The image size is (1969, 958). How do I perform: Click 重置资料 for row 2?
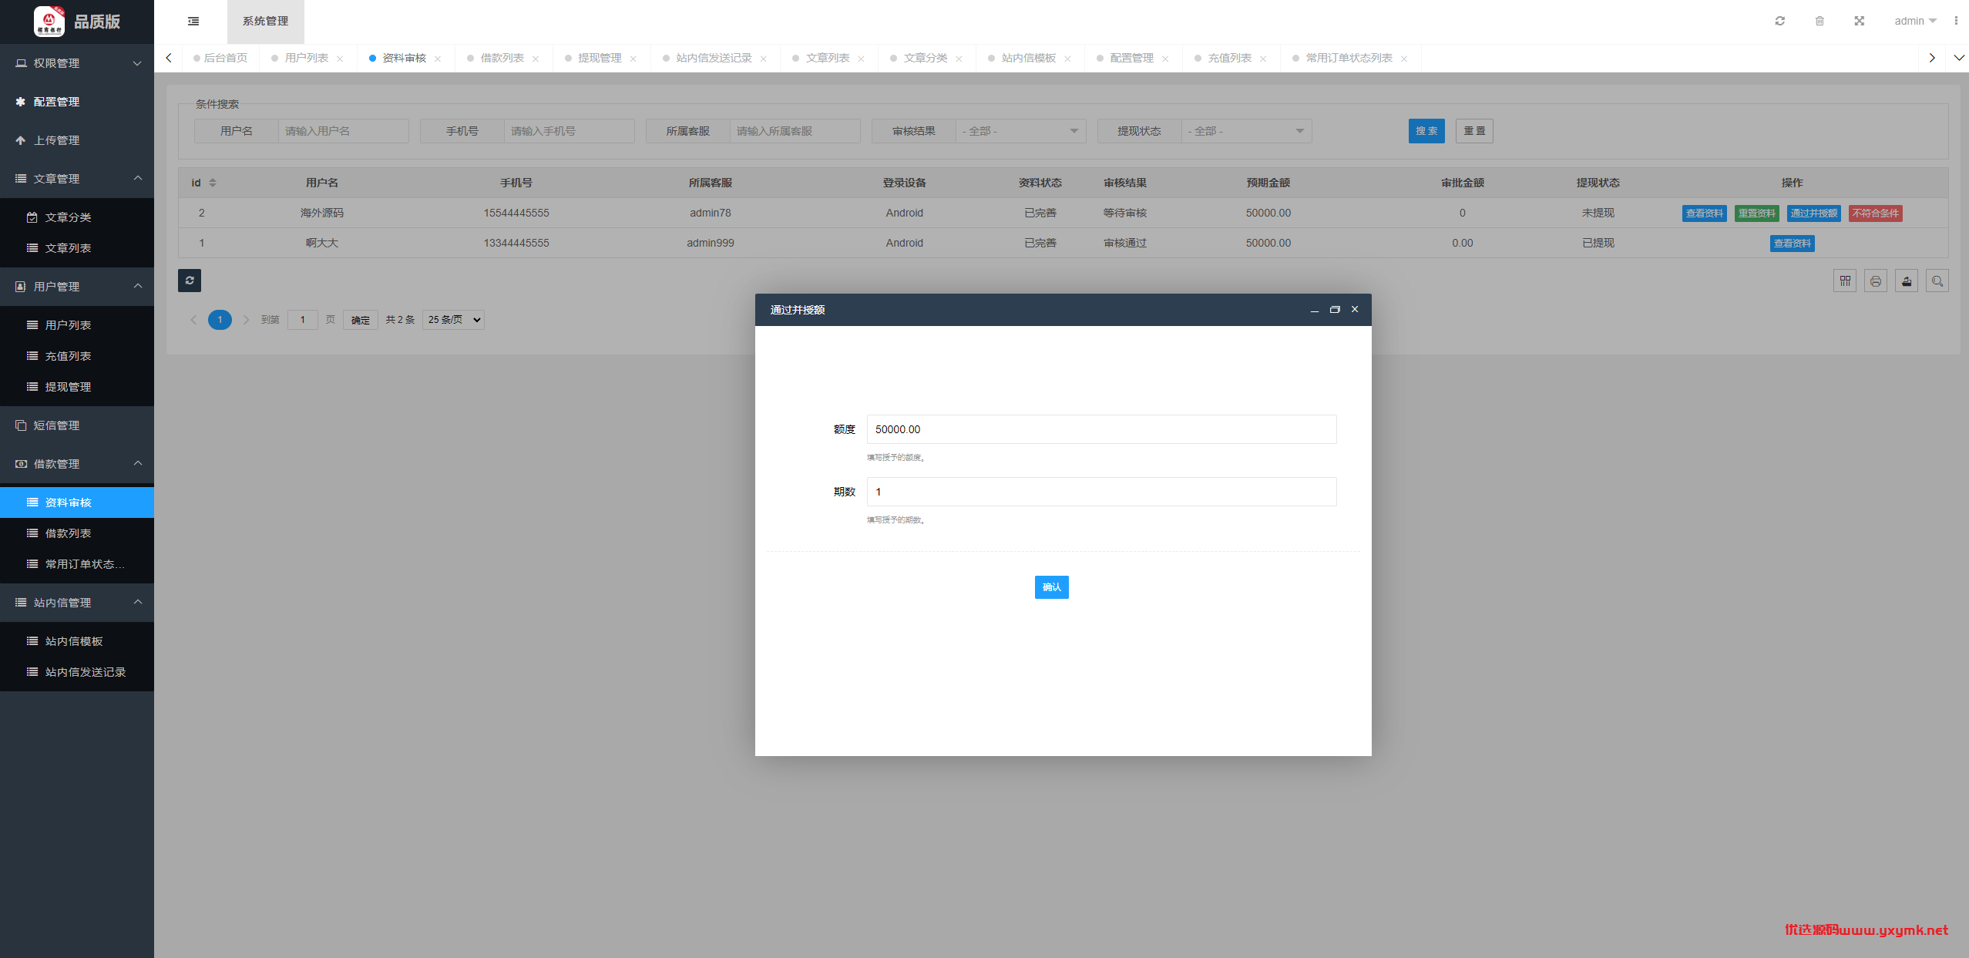pyautogui.click(x=1756, y=213)
